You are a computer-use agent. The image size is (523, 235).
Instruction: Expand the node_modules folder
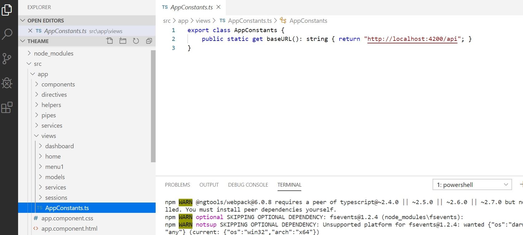(x=53, y=53)
